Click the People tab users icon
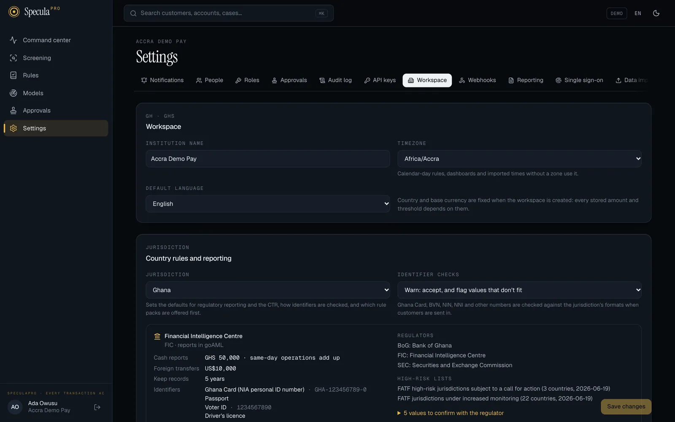 [199, 80]
